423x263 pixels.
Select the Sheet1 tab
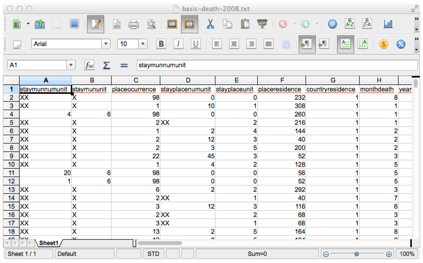(x=49, y=243)
